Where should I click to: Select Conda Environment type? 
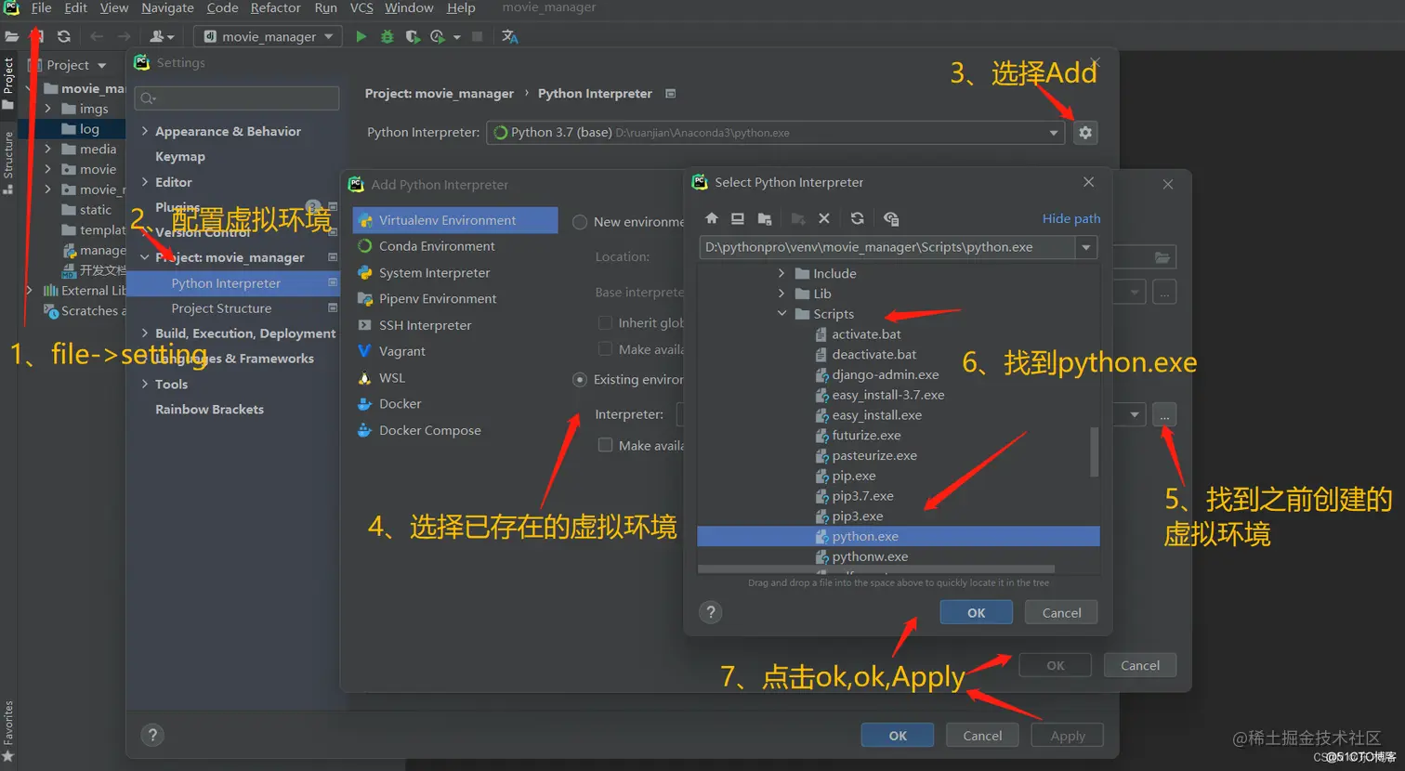pos(437,246)
